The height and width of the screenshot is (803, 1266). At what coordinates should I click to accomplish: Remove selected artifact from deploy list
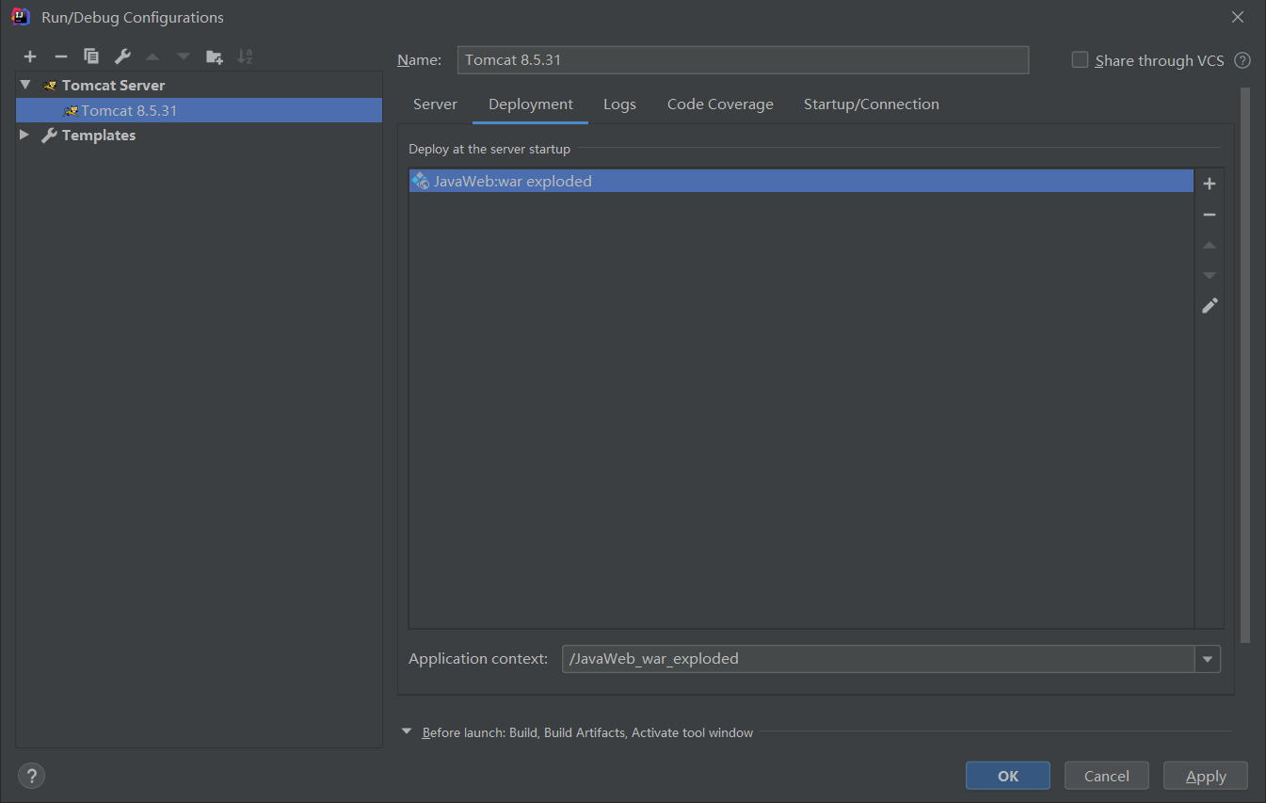pyautogui.click(x=1210, y=215)
